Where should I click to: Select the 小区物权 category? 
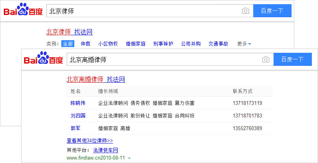(x=108, y=44)
